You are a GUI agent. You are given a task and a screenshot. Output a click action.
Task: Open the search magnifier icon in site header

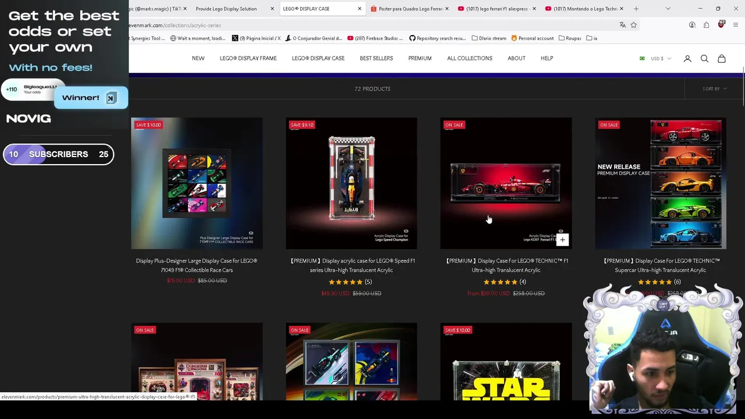pyautogui.click(x=704, y=59)
